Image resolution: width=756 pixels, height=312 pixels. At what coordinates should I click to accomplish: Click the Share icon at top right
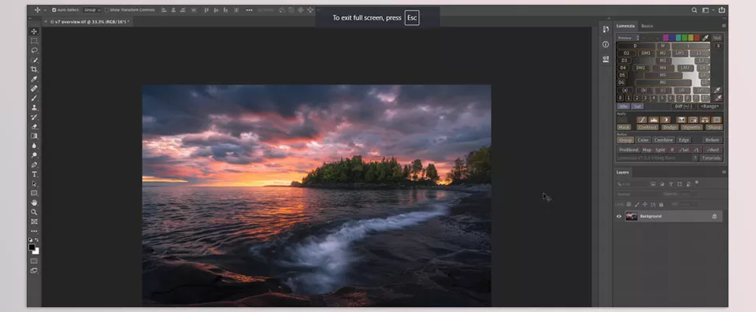(x=722, y=9)
